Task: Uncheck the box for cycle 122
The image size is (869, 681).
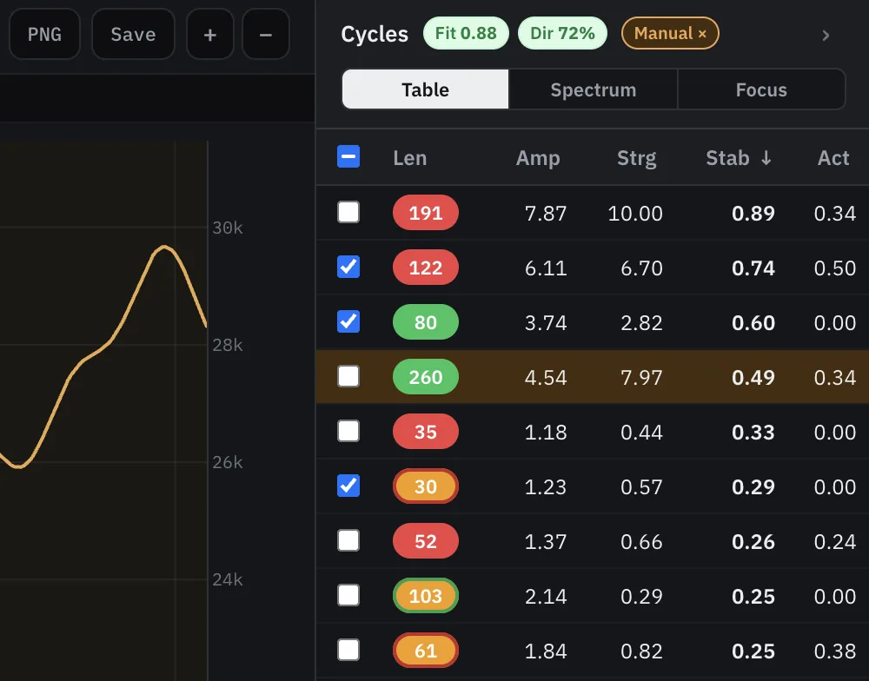Action: pyautogui.click(x=348, y=267)
